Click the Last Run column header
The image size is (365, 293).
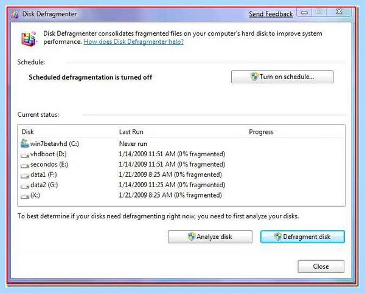click(x=131, y=132)
